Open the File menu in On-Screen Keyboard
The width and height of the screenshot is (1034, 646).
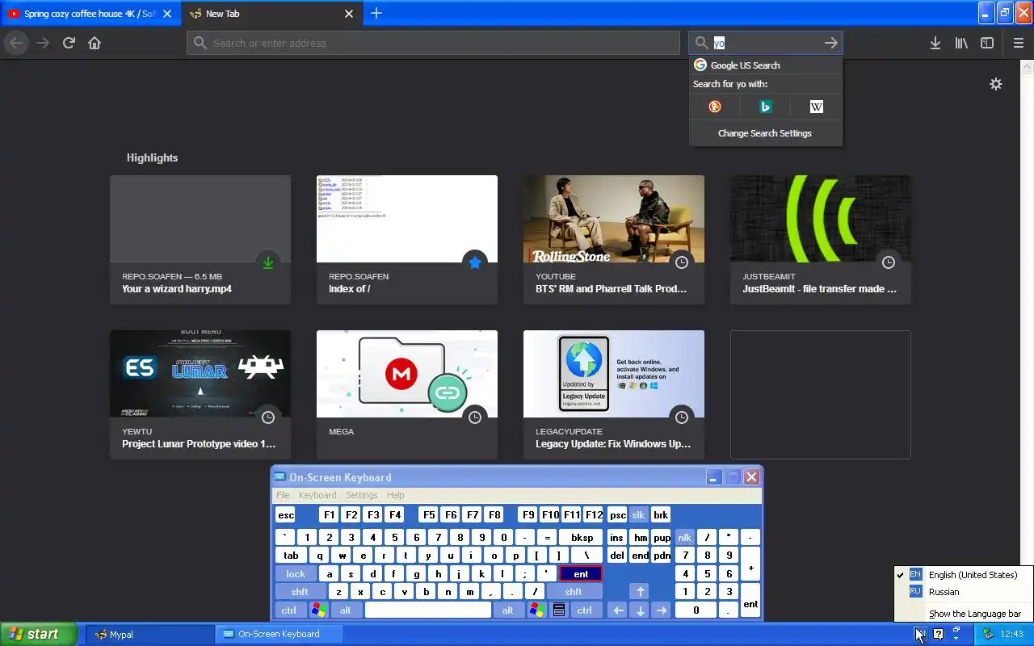283,495
